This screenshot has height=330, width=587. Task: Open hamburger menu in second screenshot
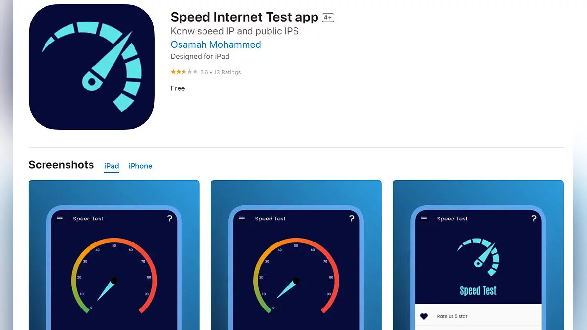[x=242, y=219]
